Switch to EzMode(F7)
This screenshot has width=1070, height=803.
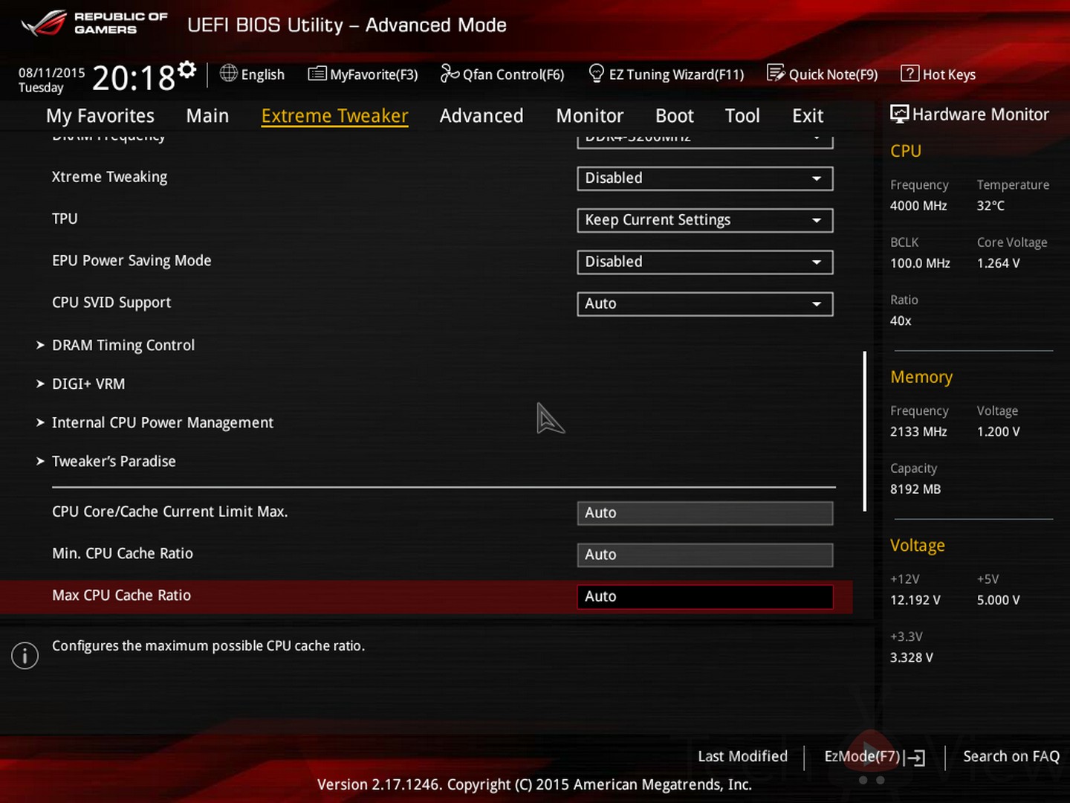[862, 756]
